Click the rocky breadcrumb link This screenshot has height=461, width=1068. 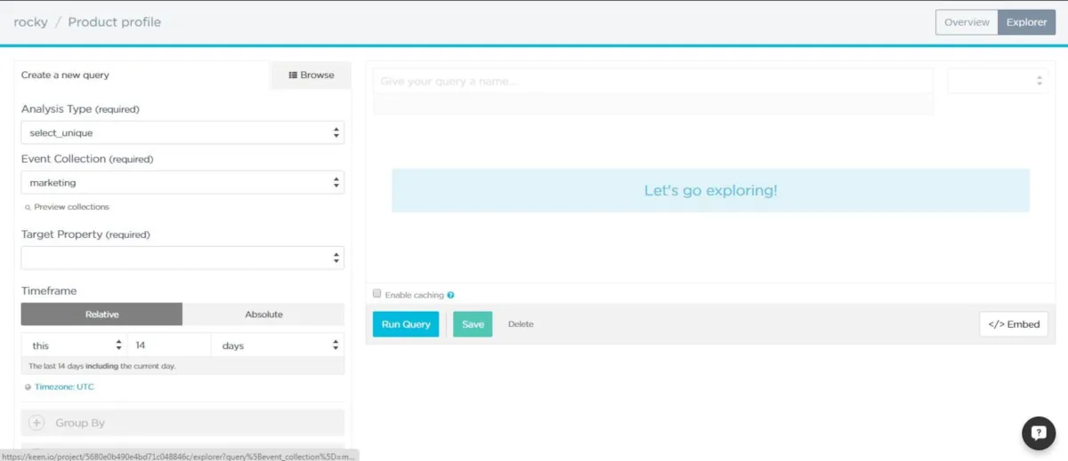point(30,22)
